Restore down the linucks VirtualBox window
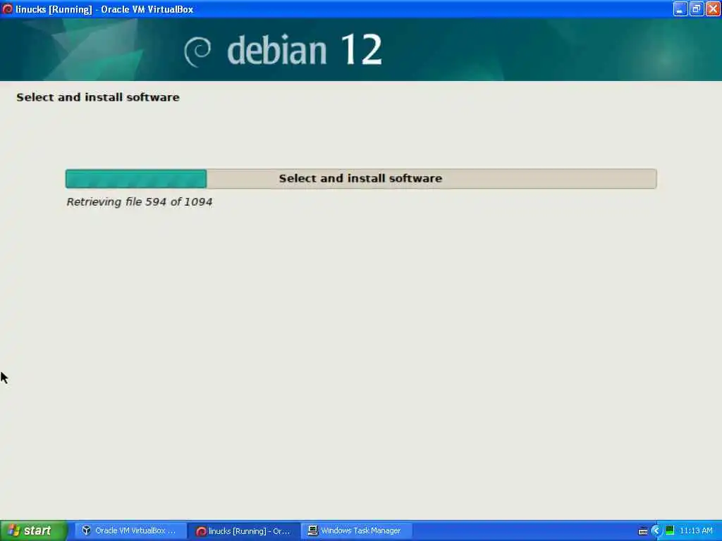 point(697,8)
